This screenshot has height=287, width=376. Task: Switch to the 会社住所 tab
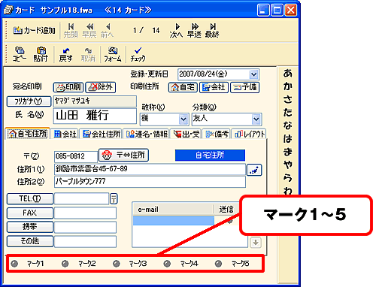coord(102,134)
